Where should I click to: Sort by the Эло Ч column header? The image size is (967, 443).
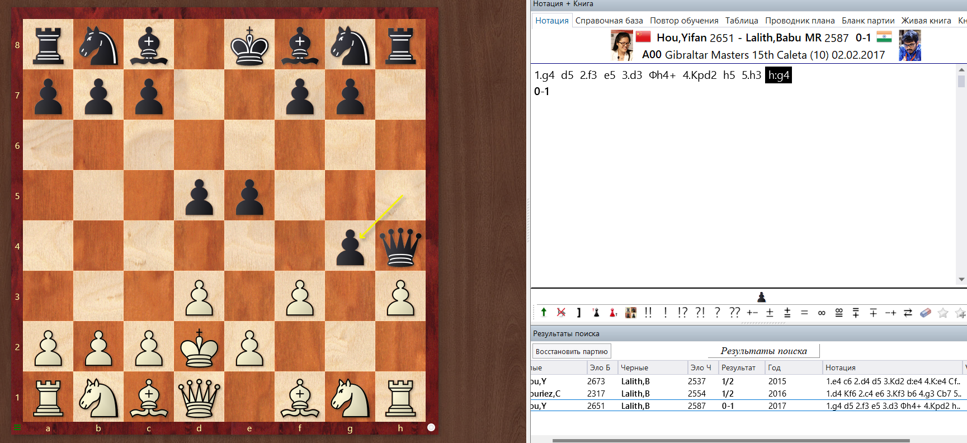703,367
